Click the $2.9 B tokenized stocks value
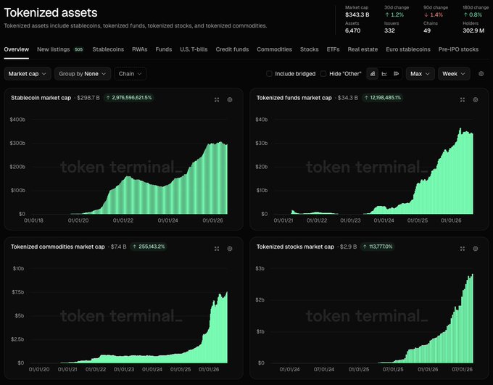 pos(349,247)
